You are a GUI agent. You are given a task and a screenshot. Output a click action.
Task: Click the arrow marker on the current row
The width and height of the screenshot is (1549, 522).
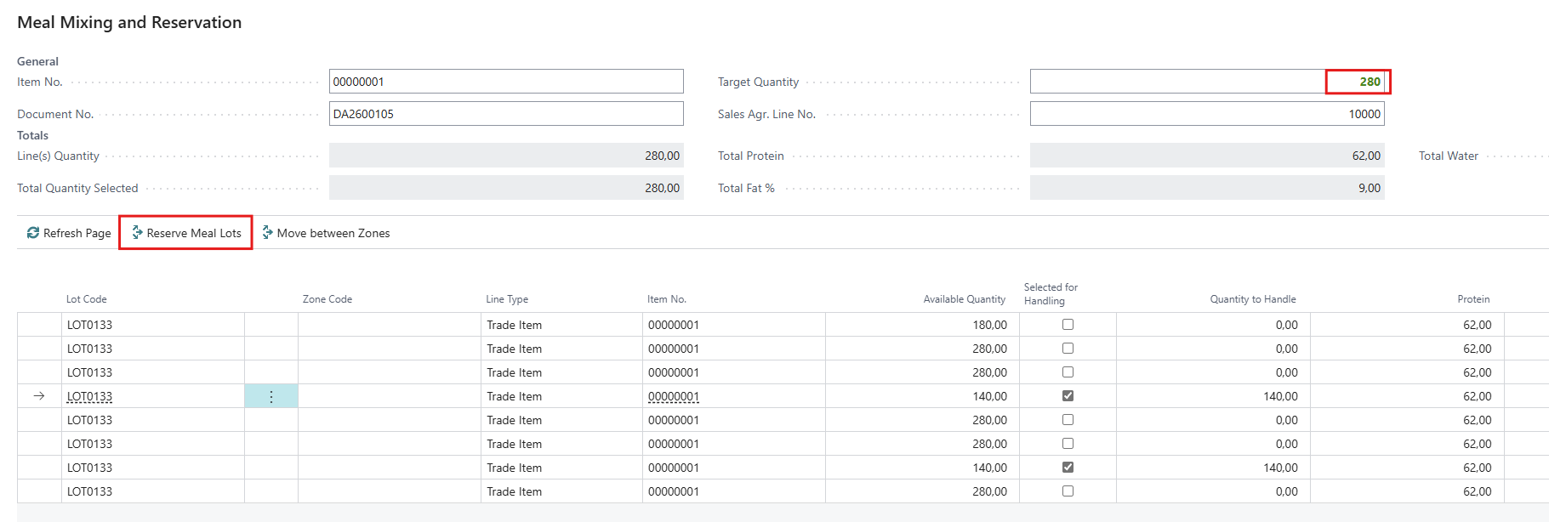pyautogui.click(x=39, y=396)
